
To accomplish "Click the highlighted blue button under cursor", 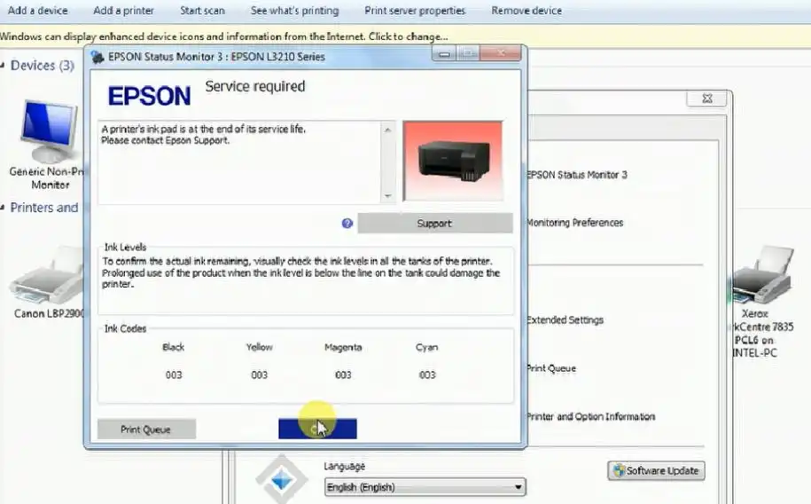I will click(317, 429).
